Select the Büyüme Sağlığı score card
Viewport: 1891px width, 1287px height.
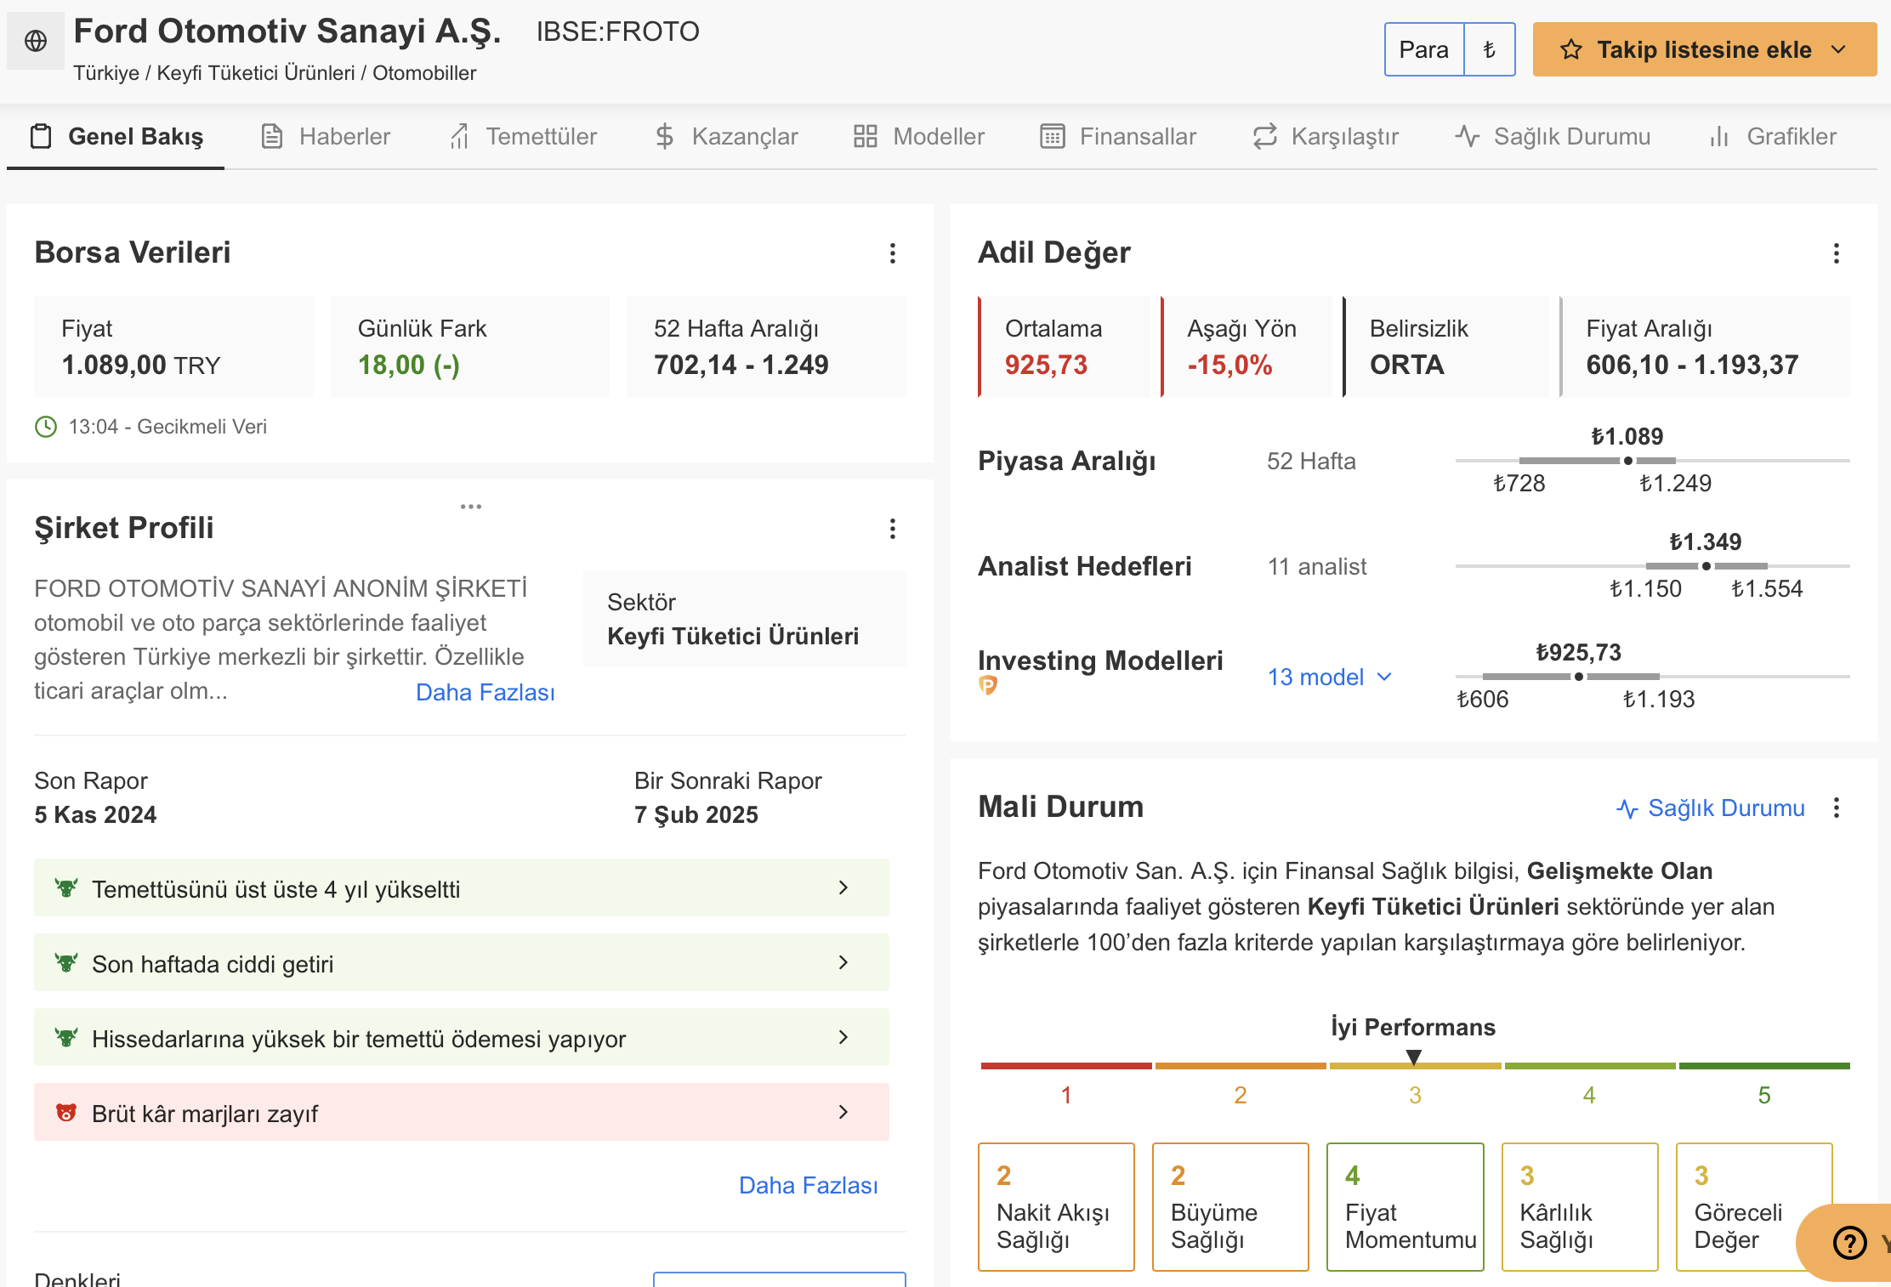tap(1230, 1207)
